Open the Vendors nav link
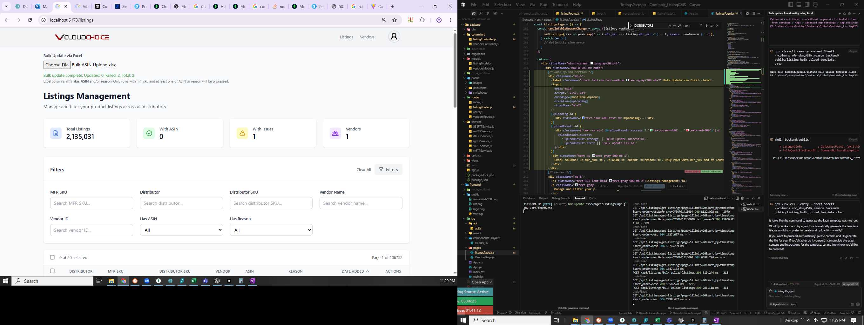 point(367,37)
